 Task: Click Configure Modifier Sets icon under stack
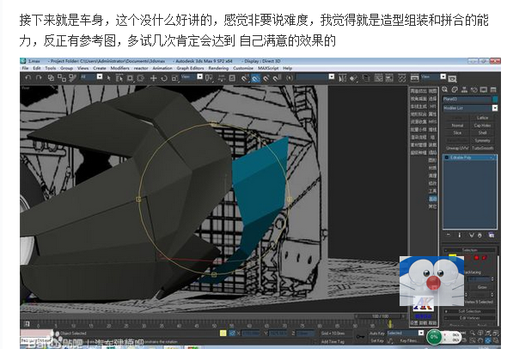click(492, 236)
